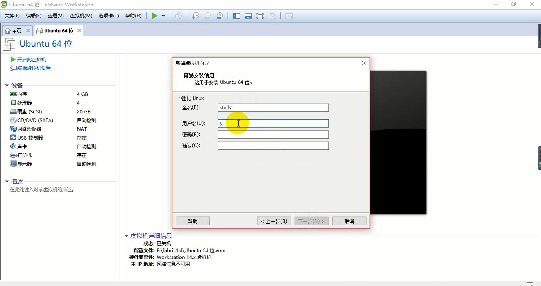Click the revert to snapshot icon
Image resolution: width=541 pixels, height=286 pixels.
click(207, 16)
